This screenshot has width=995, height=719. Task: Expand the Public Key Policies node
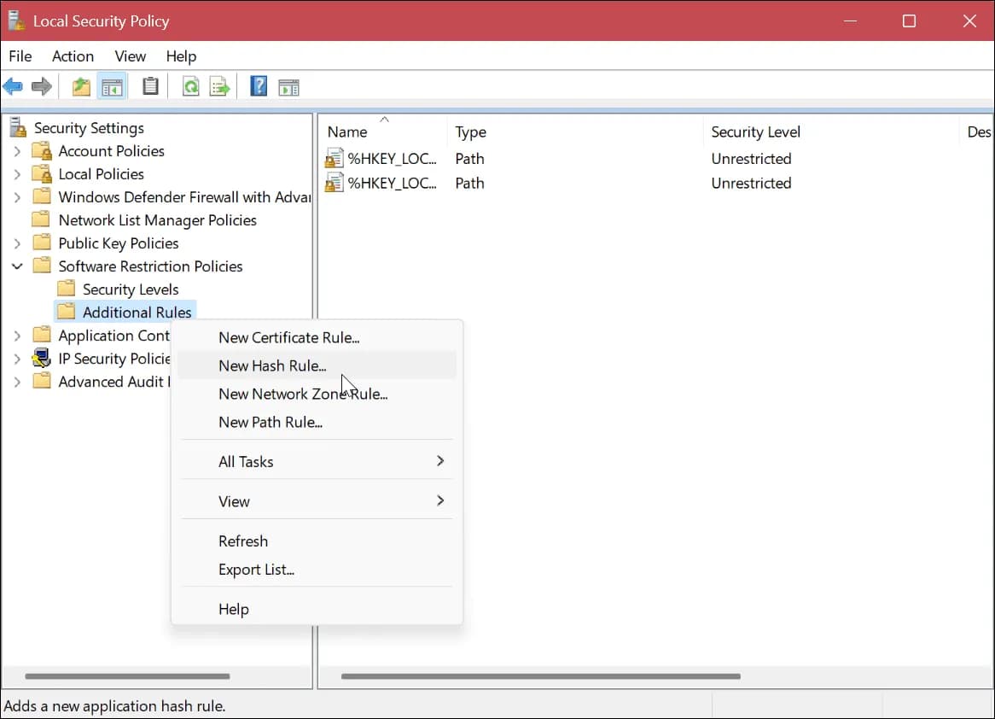[17, 243]
